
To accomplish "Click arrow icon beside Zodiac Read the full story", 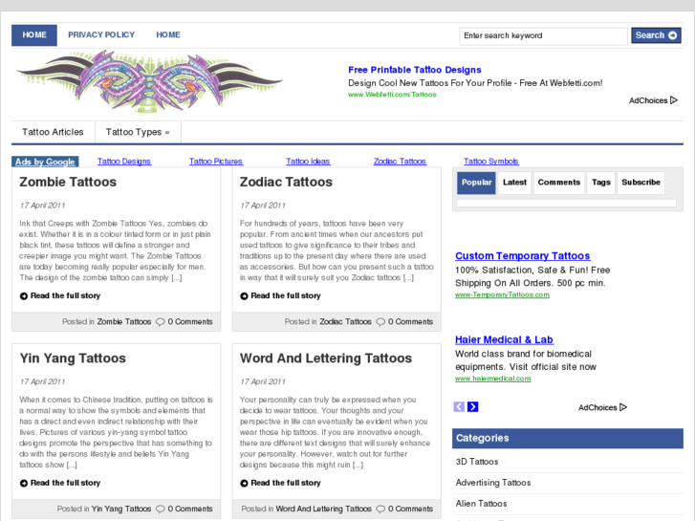I will pyautogui.click(x=244, y=296).
